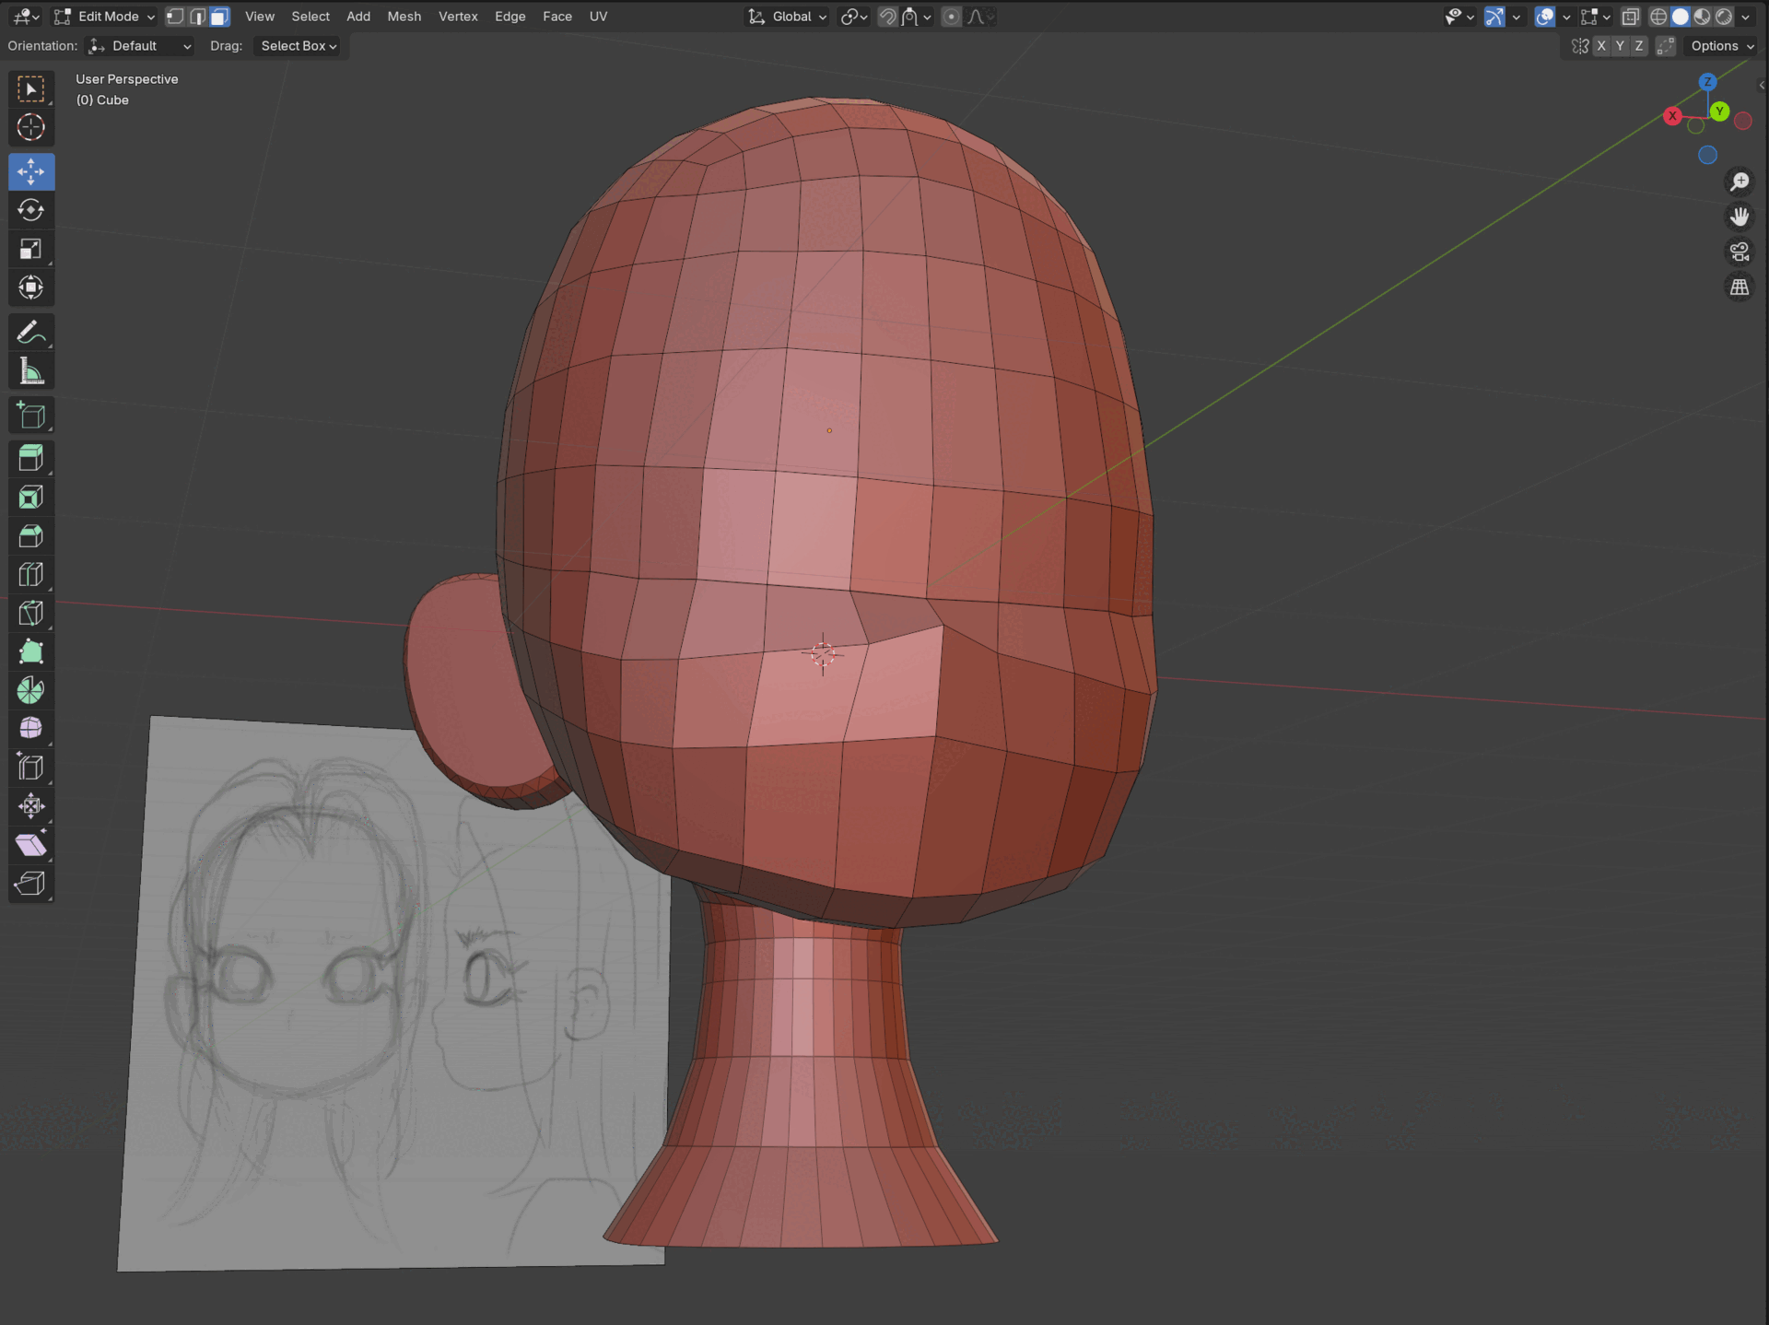This screenshot has width=1769, height=1325.
Task: Click the blue Z axis gizmo ball
Action: (x=1707, y=82)
